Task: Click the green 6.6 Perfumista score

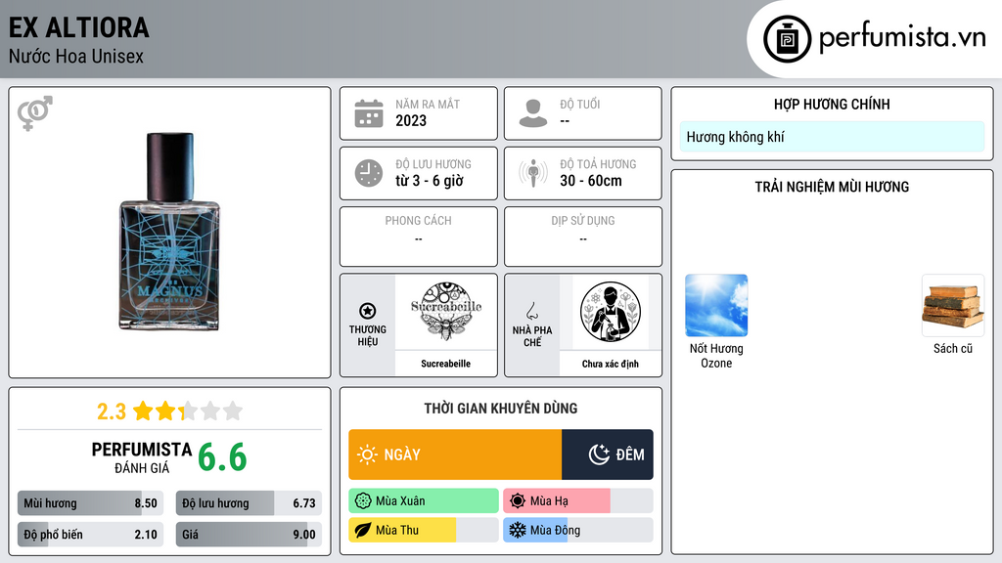Action: pyautogui.click(x=222, y=457)
